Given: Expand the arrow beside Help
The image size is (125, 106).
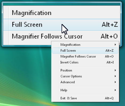Looking at the screenshot, I should click(115, 90).
